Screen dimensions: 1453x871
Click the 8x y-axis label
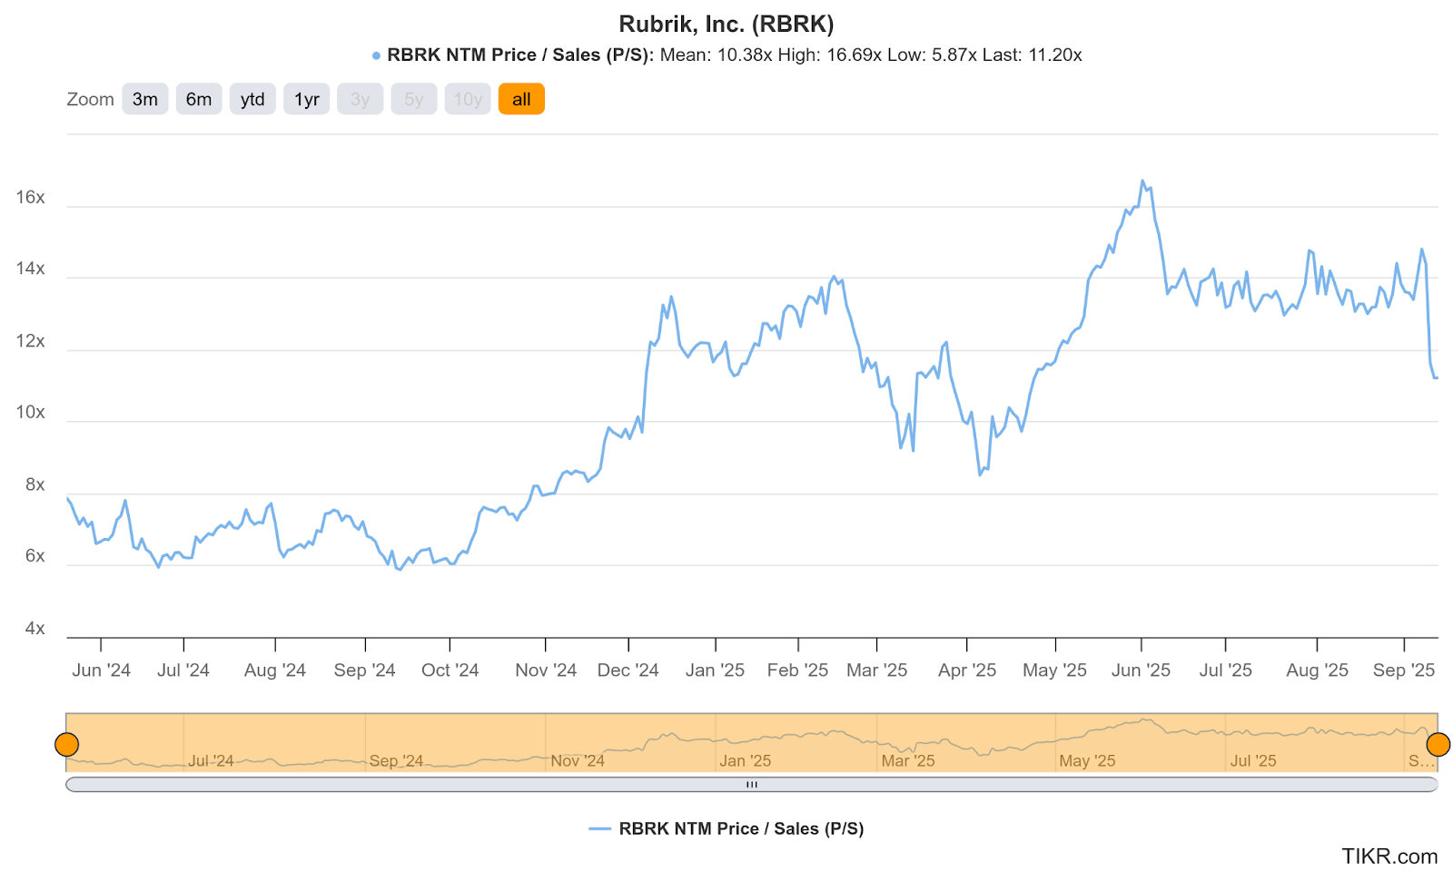(35, 484)
